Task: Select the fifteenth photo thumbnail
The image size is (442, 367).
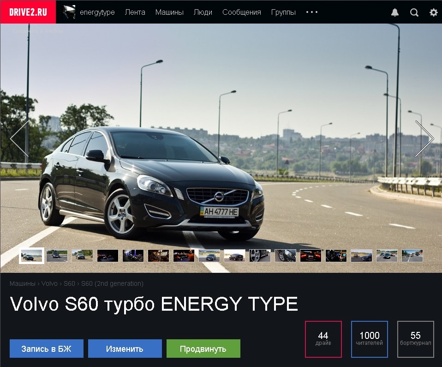Action: [387, 256]
